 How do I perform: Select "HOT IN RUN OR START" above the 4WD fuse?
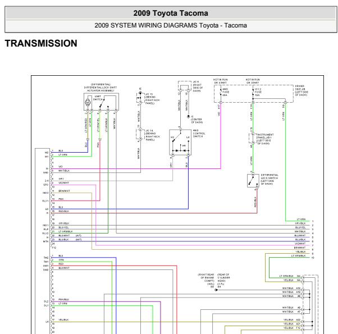click(x=220, y=81)
